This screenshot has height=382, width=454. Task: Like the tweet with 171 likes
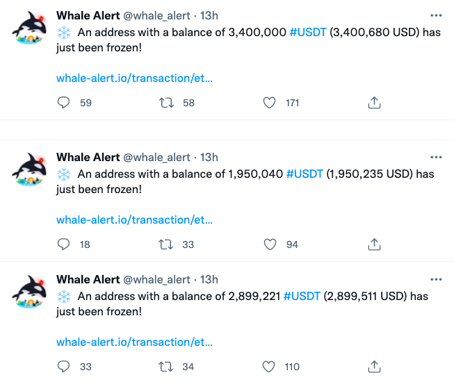point(269,103)
